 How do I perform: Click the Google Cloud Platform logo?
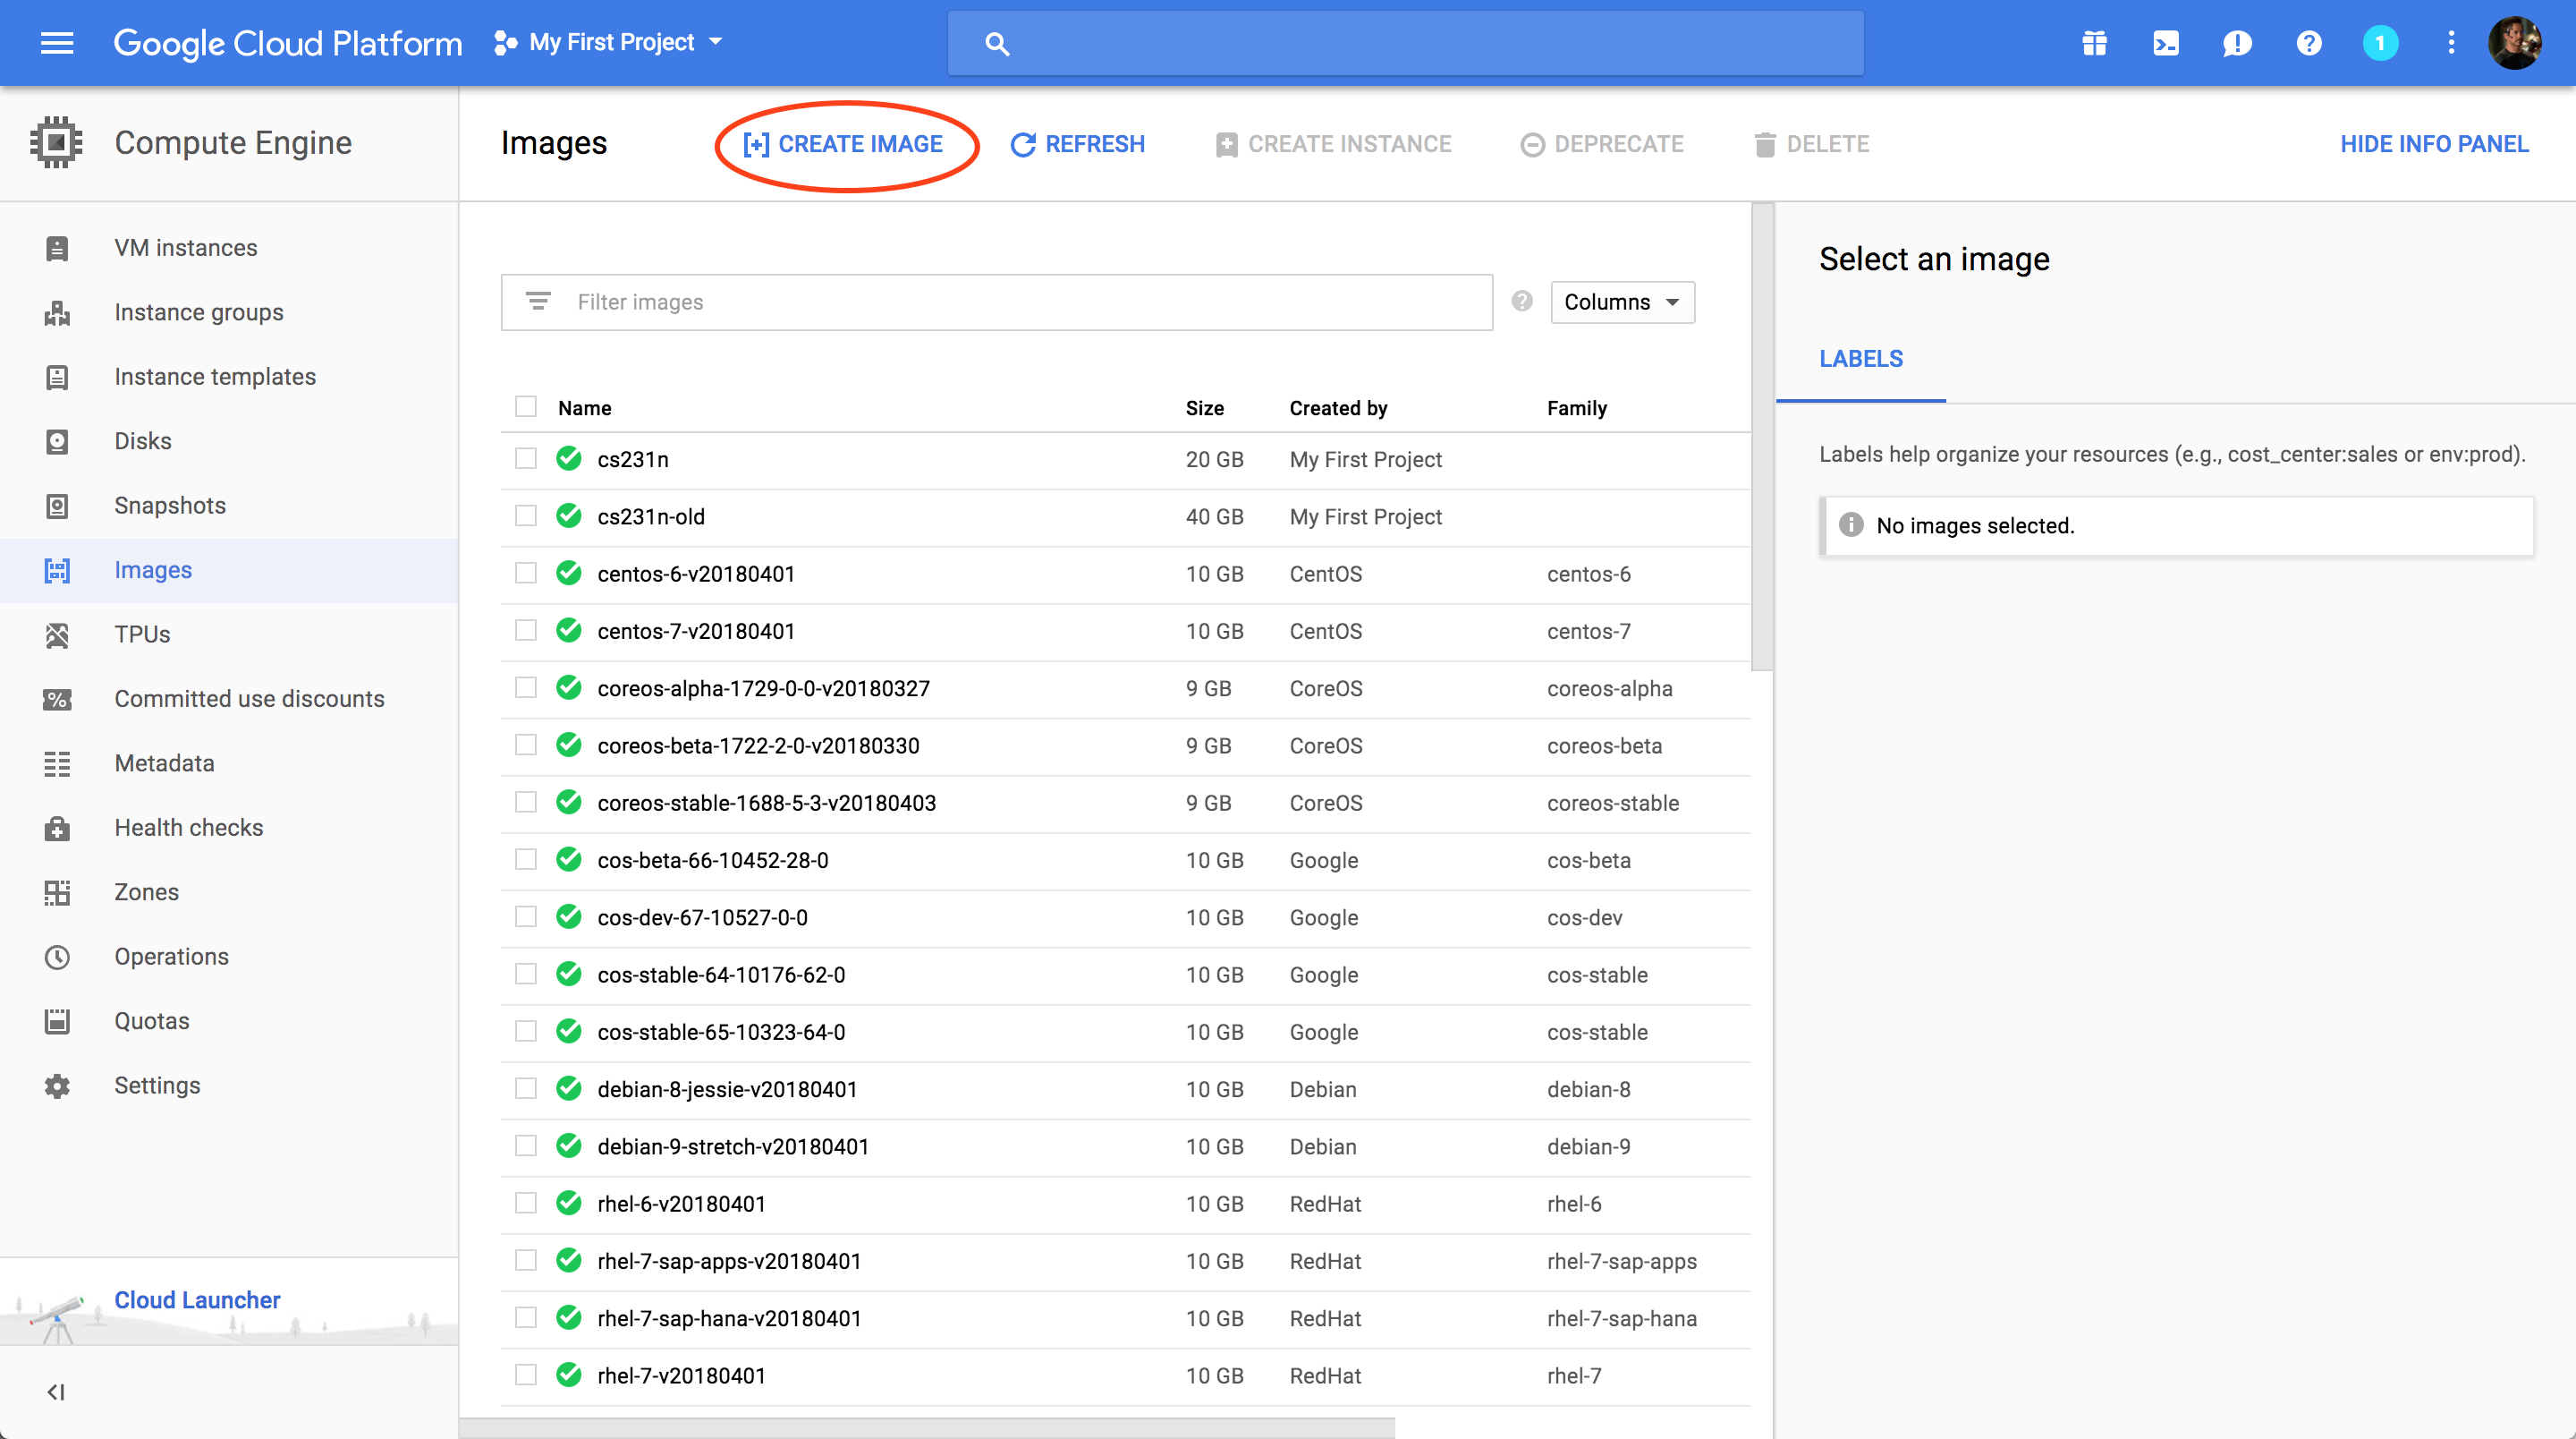pyautogui.click(x=288, y=43)
